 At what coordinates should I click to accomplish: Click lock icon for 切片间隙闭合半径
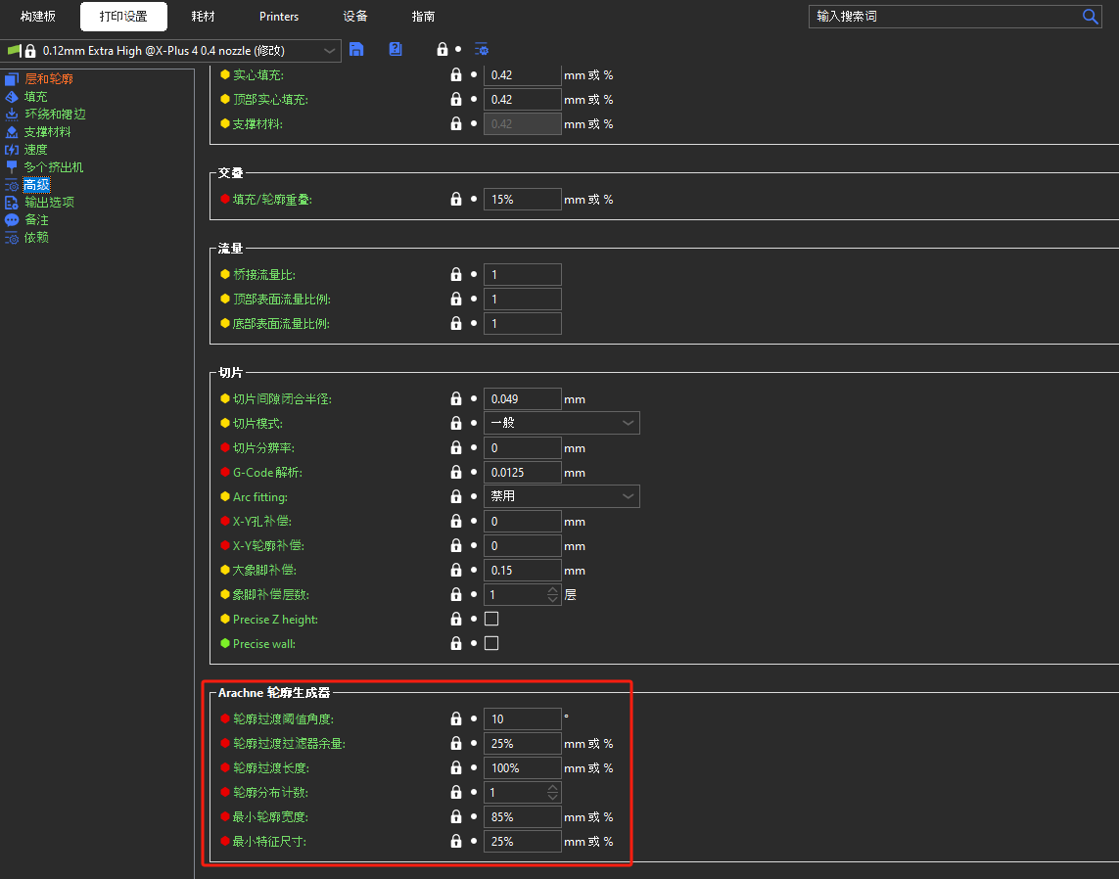[456, 398]
